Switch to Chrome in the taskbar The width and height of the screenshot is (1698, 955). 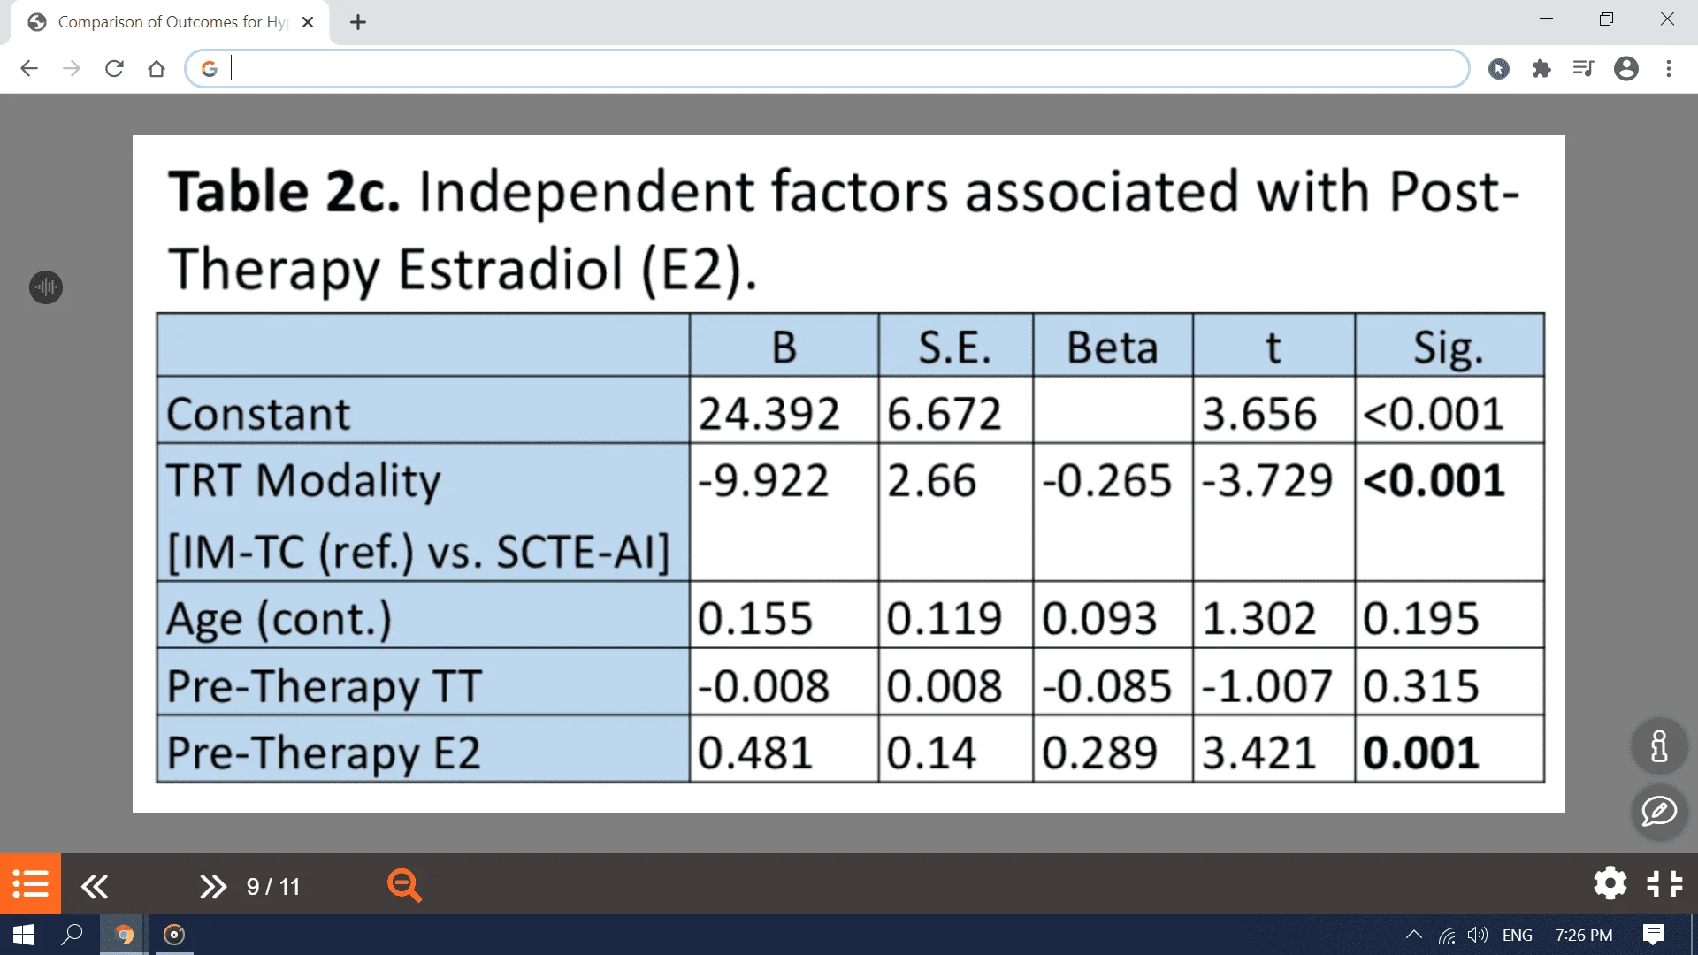point(125,935)
